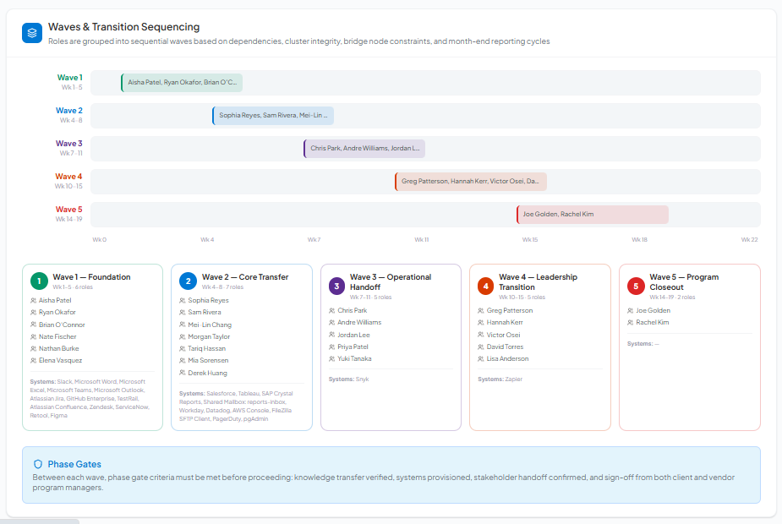Click Sophia Reyes in the Wave 2 card
Viewport: 782px width, 524px height.
click(x=208, y=300)
